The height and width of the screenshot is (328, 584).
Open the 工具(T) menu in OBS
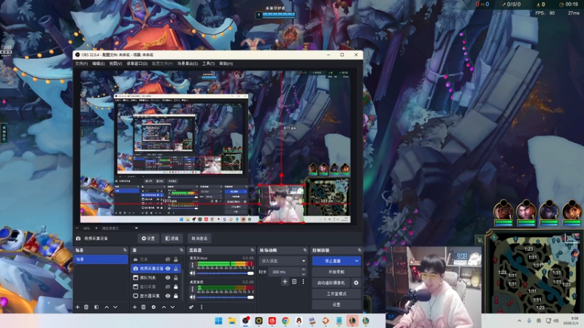[x=208, y=63]
